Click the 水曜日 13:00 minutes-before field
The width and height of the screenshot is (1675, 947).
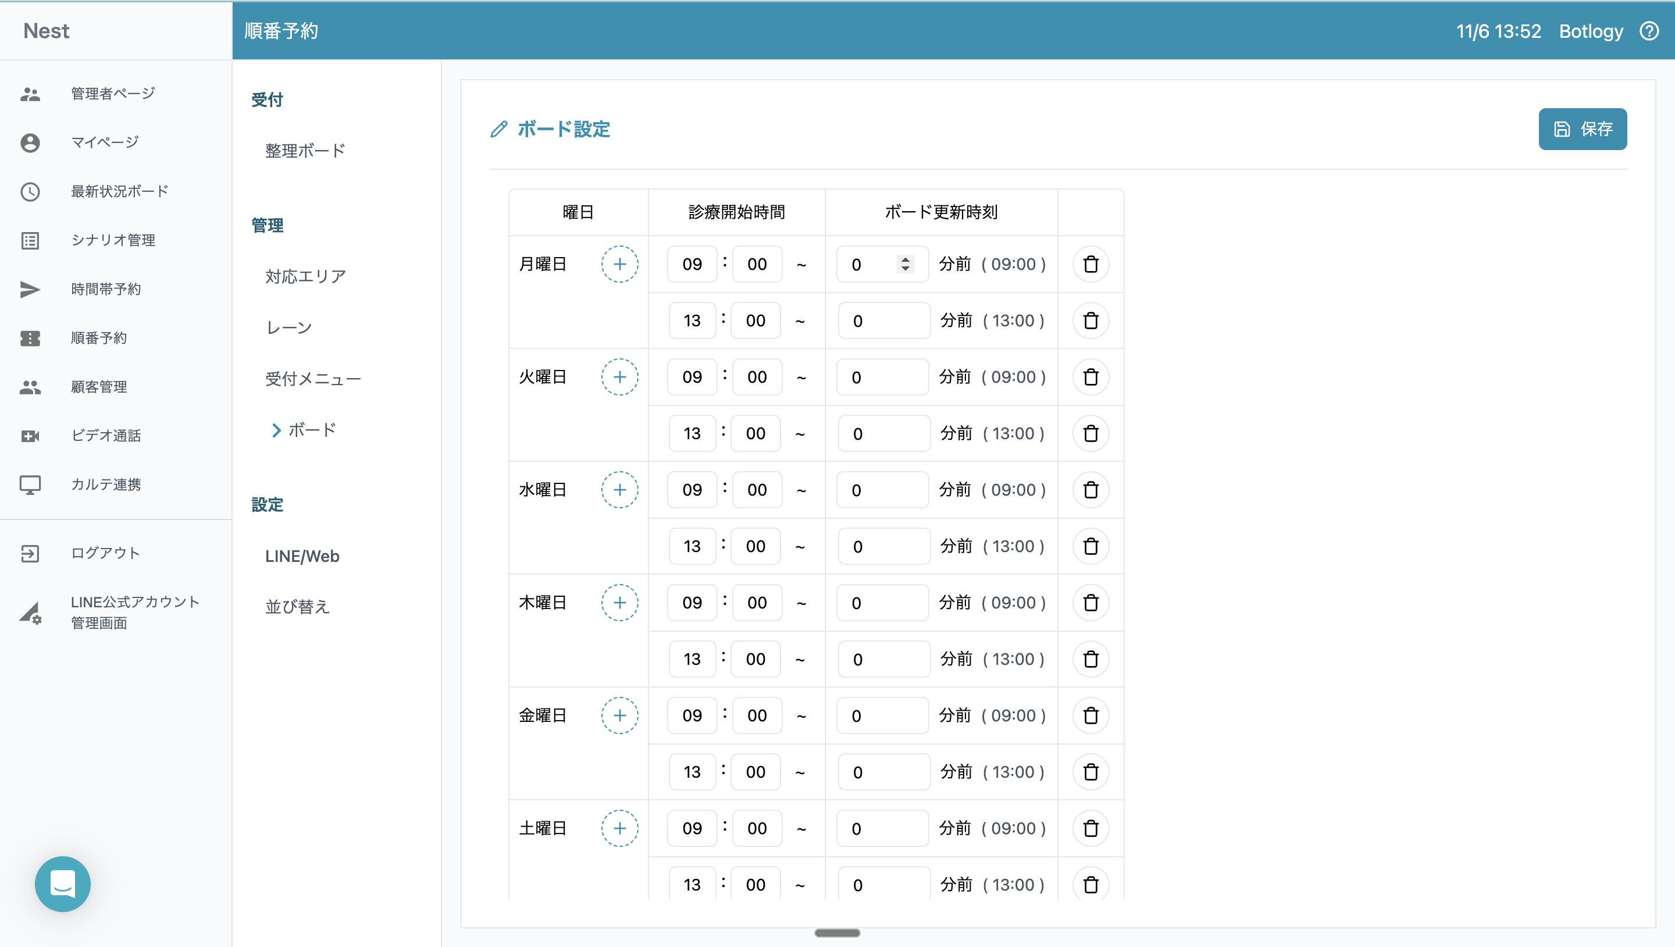click(883, 546)
